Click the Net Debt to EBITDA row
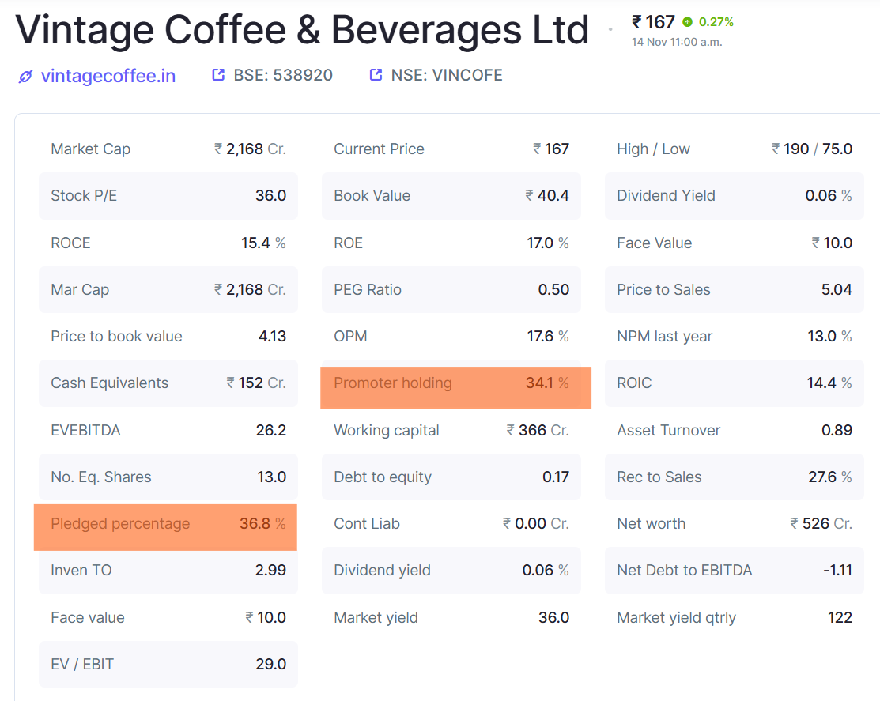Image resolution: width=880 pixels, height=701 pixels. [x=734, y=571]
